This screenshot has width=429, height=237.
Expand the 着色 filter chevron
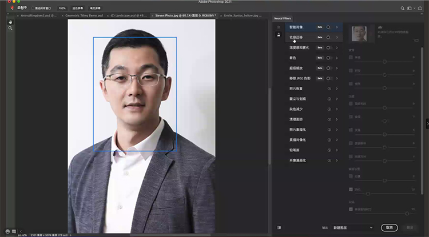[x=337, y=58]
